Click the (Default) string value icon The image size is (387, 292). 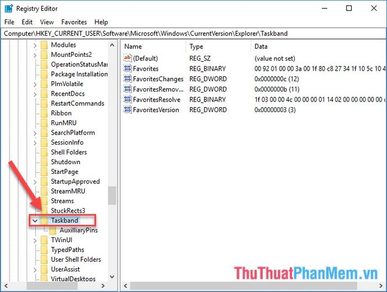tap(127, 58)
